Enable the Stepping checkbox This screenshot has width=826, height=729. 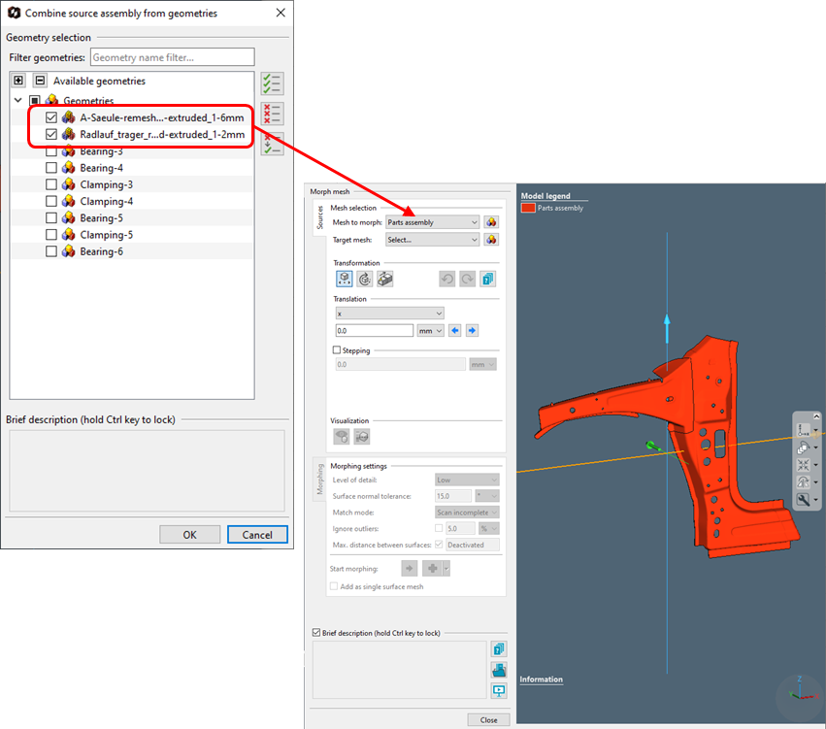pyautogui.click(x=337, y=349)
